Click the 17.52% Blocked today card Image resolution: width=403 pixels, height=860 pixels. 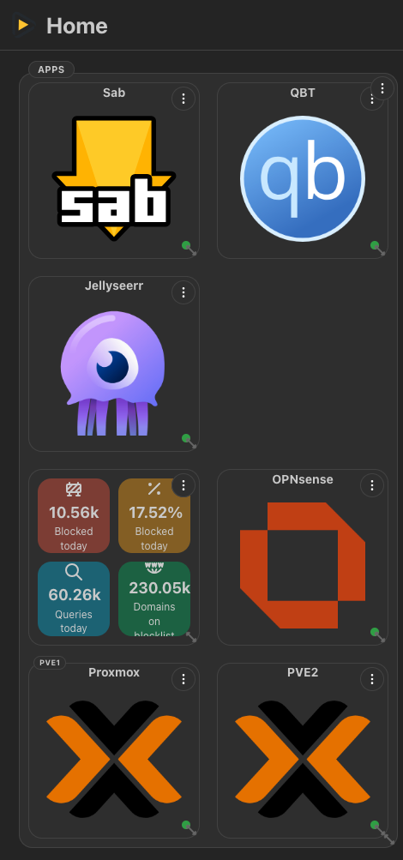tap(154, 515)
